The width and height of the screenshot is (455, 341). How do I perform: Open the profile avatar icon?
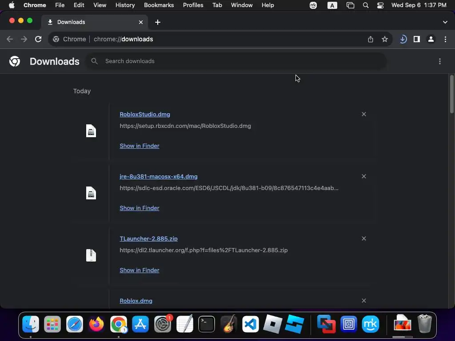[431, 39]
